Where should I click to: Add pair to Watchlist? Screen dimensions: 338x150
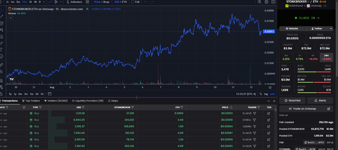tap(292, 100)
